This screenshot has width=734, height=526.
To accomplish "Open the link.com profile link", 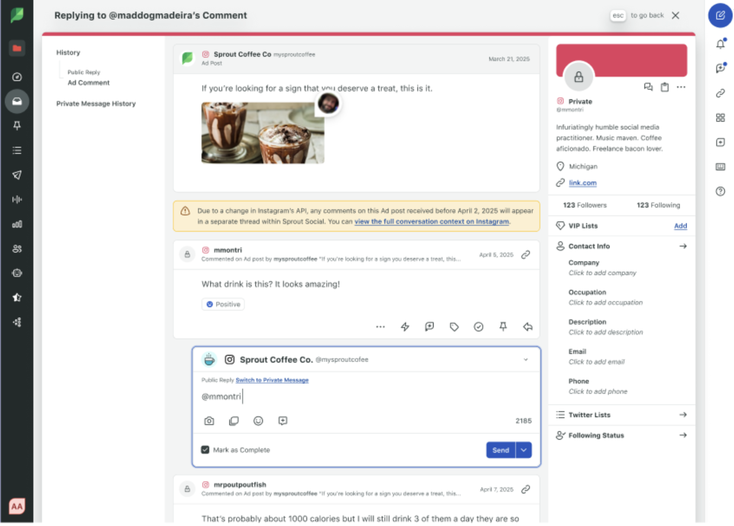I will pos(582,183).
